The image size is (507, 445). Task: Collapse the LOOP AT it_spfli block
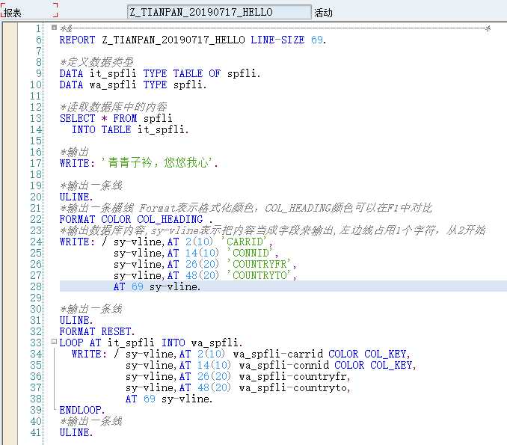54,342
